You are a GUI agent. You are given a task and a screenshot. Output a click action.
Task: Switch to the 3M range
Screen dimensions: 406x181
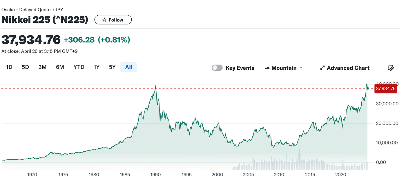[x=42, y=67]
